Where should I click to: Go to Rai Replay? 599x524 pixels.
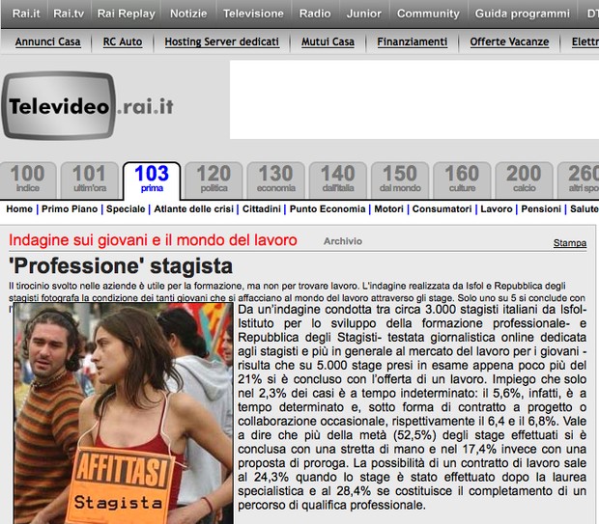[126, 14]
